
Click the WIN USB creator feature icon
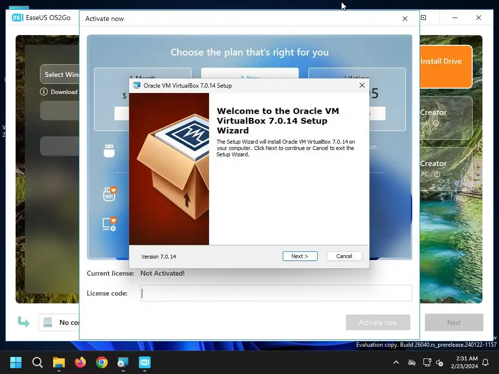pos(110,194)
